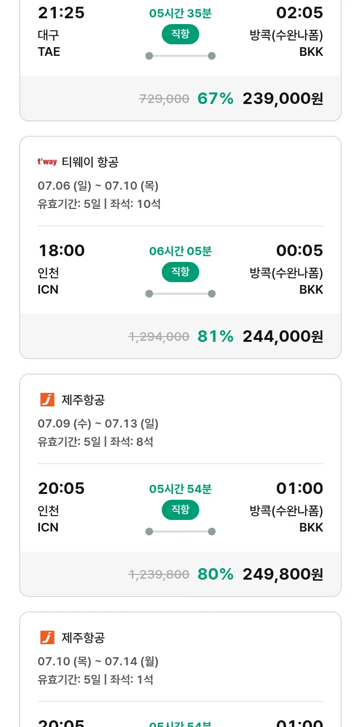The height and width of the screenshot is (727, 361).
Task: Tap the 00:05 Bangkok arrival time
Action: pyautogui.click(x=299, y=251)
